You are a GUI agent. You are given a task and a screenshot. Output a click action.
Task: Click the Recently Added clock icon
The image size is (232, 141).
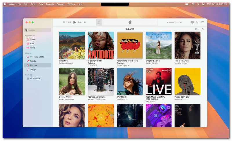point(28,57)
